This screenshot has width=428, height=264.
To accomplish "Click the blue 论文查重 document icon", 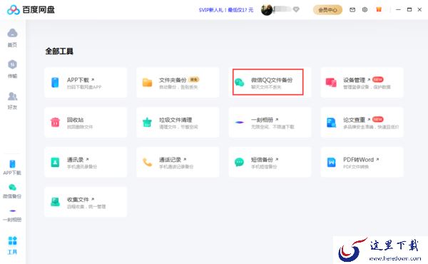I will click(x=331, y=122).
